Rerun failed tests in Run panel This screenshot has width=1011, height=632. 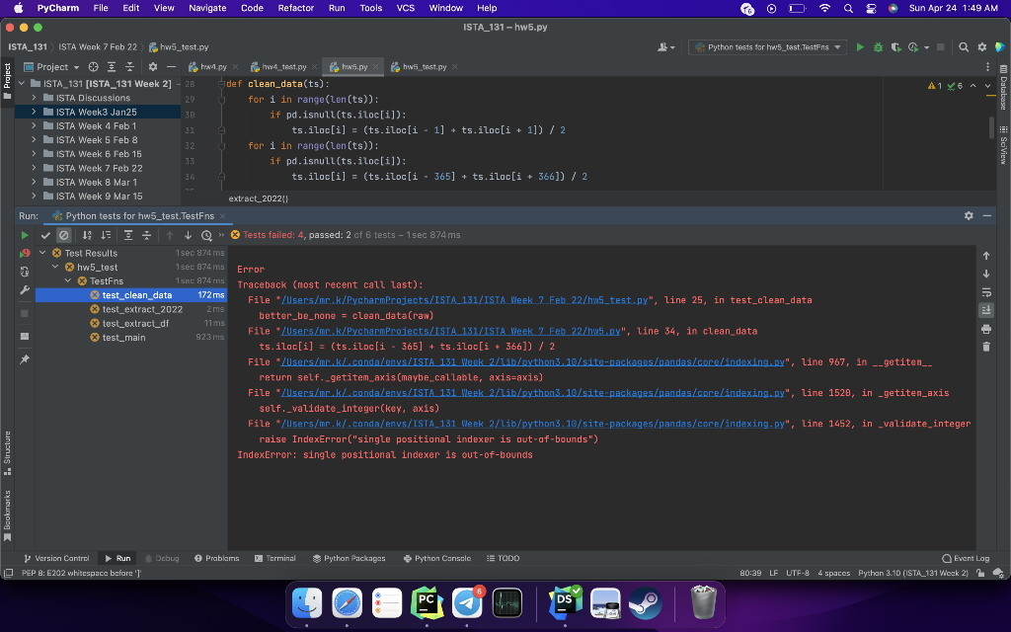tap(26, 254)
